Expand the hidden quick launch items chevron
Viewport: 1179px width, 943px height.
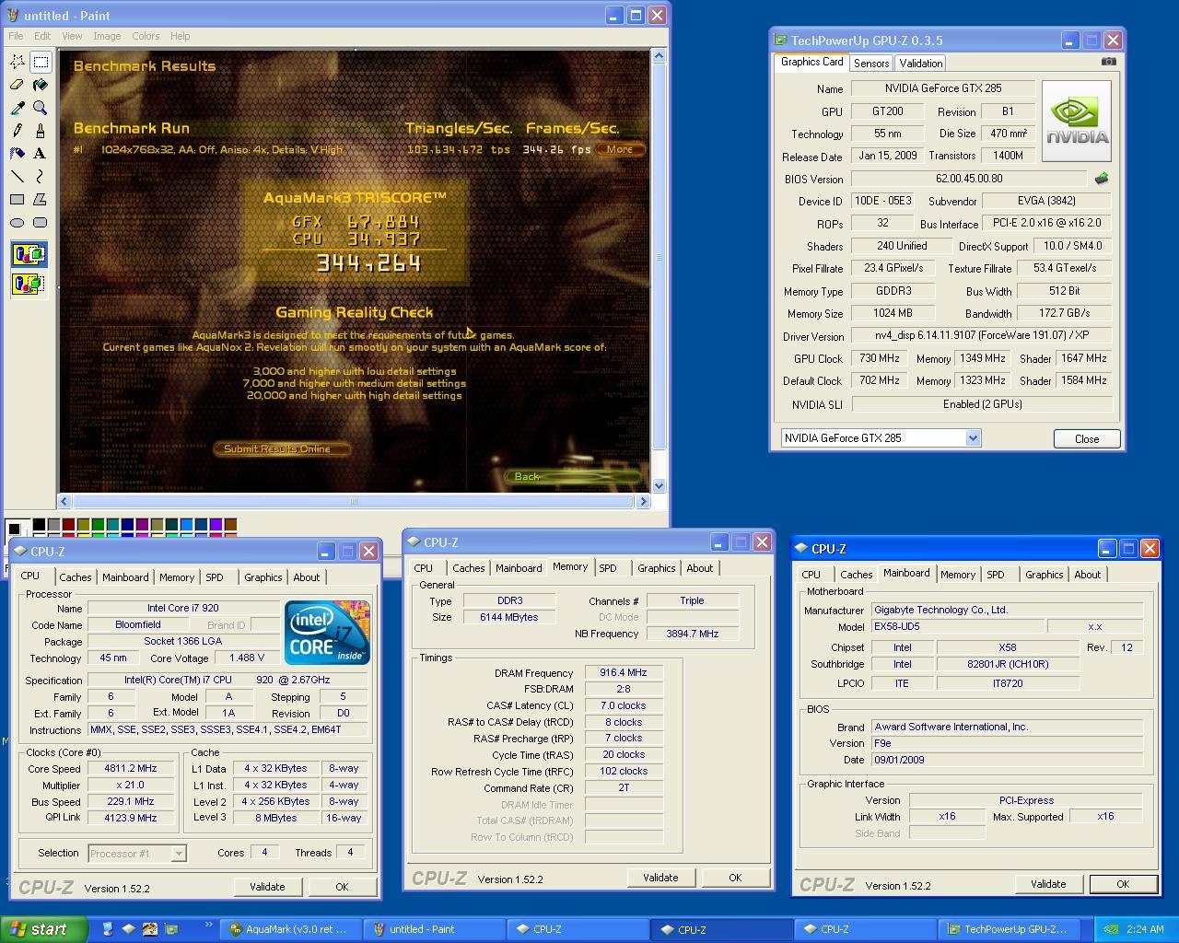point(208,926)
